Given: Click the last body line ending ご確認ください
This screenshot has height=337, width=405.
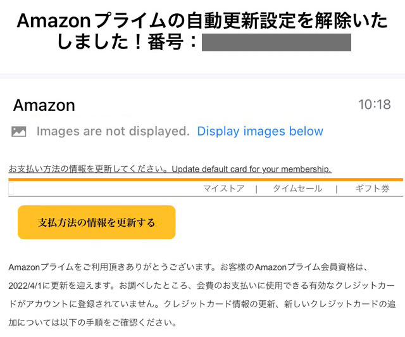Looking at the screenshot, I should [92, 322].
